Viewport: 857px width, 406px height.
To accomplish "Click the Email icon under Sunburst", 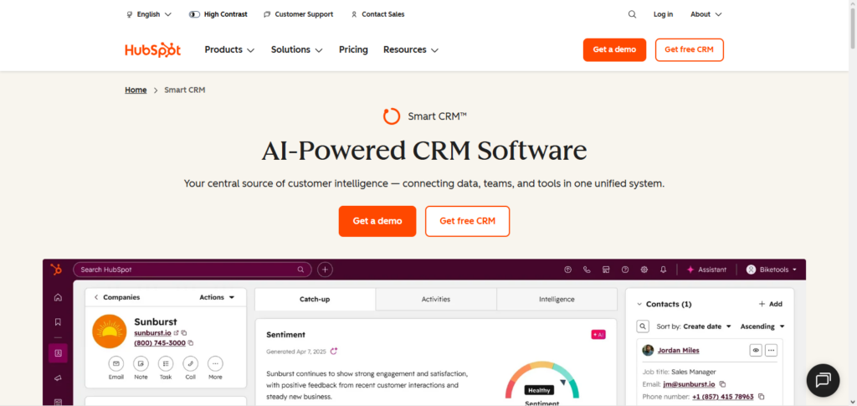I will pyautogui.click(x=115, y=364).
